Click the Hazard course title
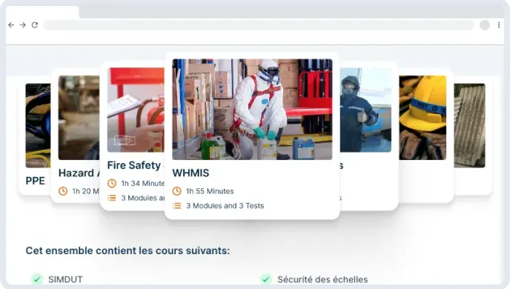Screen dimensions: 510x289 pyautogui.click(x=79, y=173)
